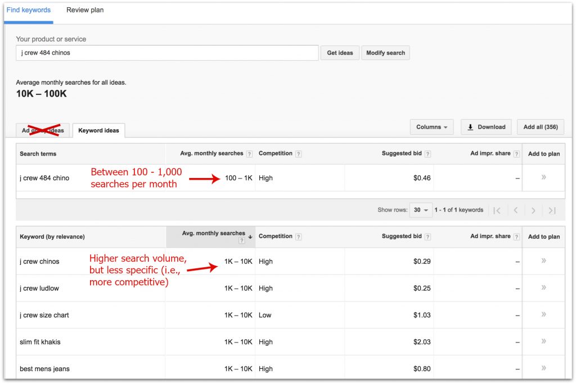
Task: Open help for search terms Avg. monthly searches
Action: (x=249, y=154)
